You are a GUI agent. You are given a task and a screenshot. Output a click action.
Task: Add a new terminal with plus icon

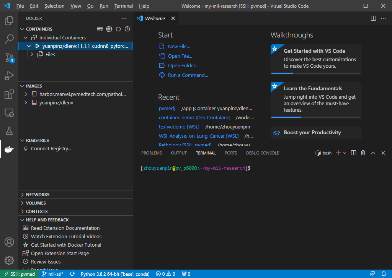(x=338, y=153)
